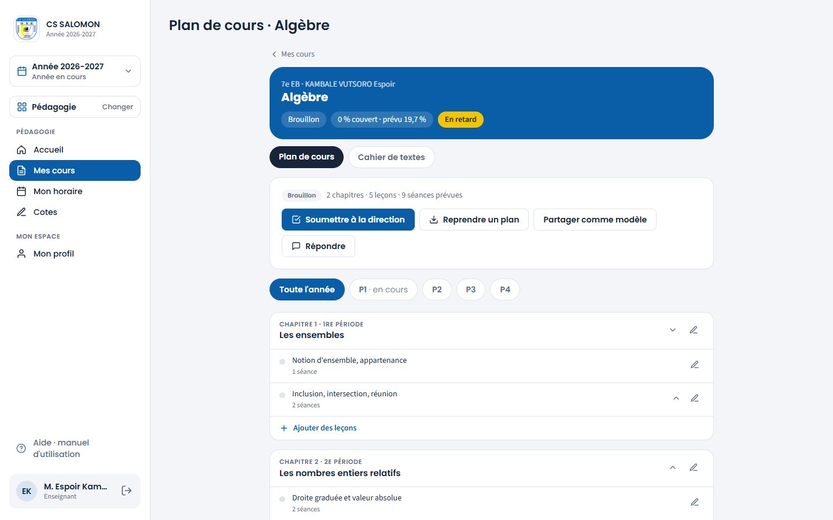Click the text 2 chapitres · 5 leçons · 9 séances prévues
This screenshot has height=520, width=833.
coord(395,195)
